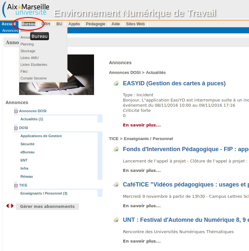
Task: Click the icon next to Fonds d'Intervention Pédagogique
Action: click(116, 149)
